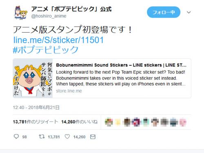Open the store.line.me domain link
Screen dimensions: 204x153
[69, 91]
